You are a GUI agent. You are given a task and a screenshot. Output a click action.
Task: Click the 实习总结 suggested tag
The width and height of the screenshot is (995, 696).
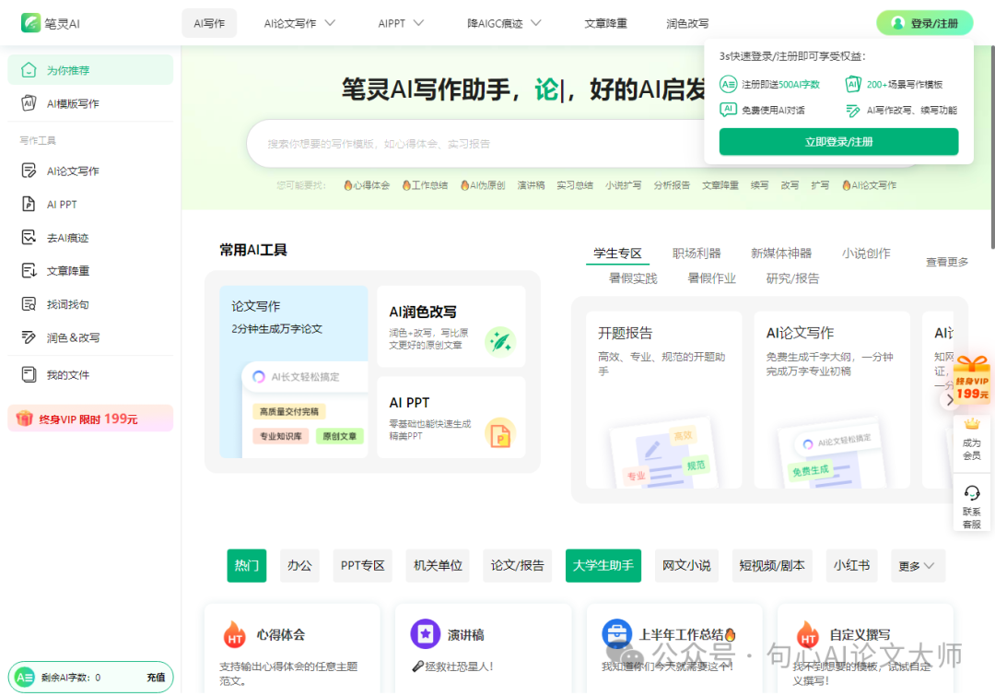tap(575, 184)
